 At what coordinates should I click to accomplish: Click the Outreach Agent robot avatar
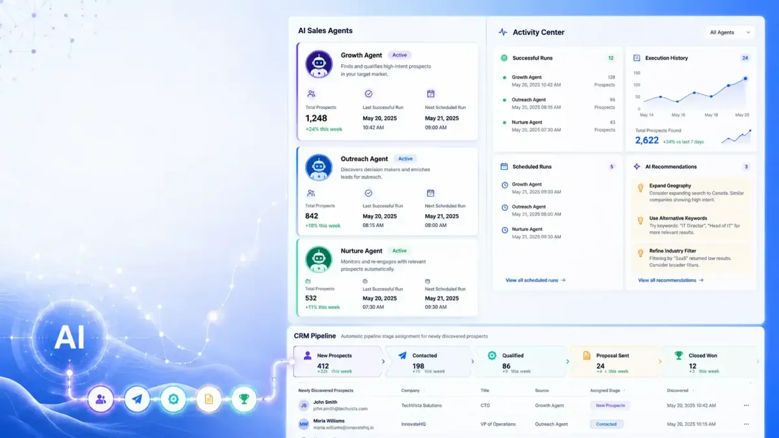click(319, 167)
